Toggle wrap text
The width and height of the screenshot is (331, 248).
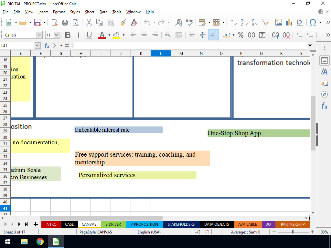click(x=168, y=35)
